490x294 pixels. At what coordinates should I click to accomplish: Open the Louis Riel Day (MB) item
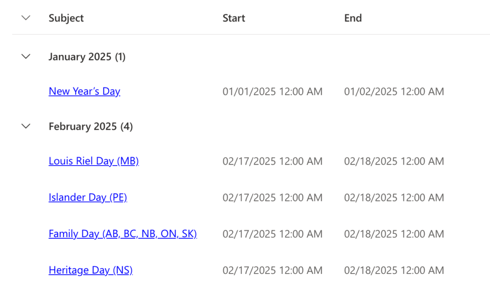click(93, 161)
